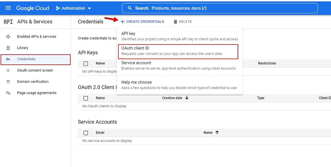The height and width of the screenshot is (167, 331).
Task: Select OAuth client ID from menu
Action: click(178, 51)
